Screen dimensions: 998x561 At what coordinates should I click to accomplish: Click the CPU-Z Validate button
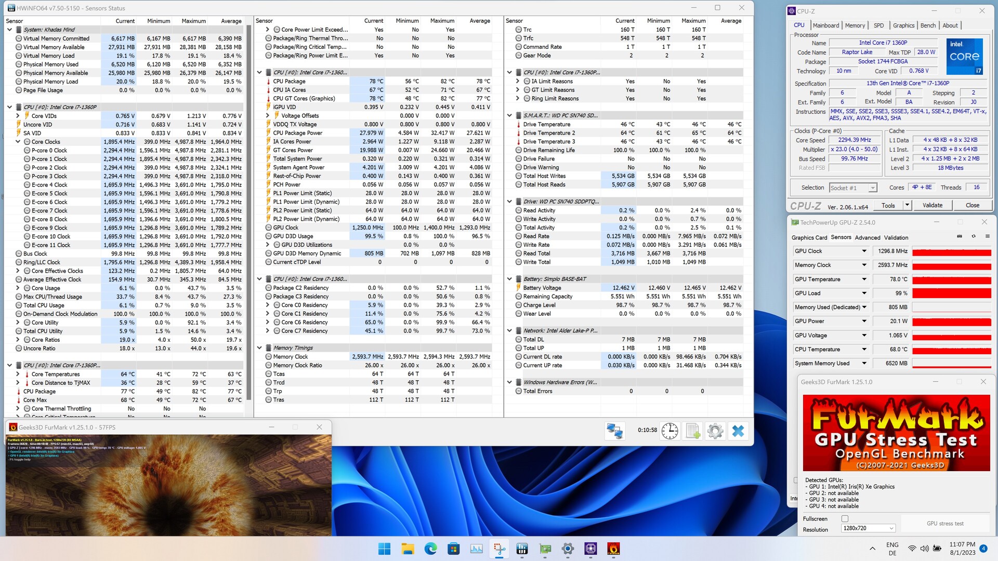click(932, 205)
